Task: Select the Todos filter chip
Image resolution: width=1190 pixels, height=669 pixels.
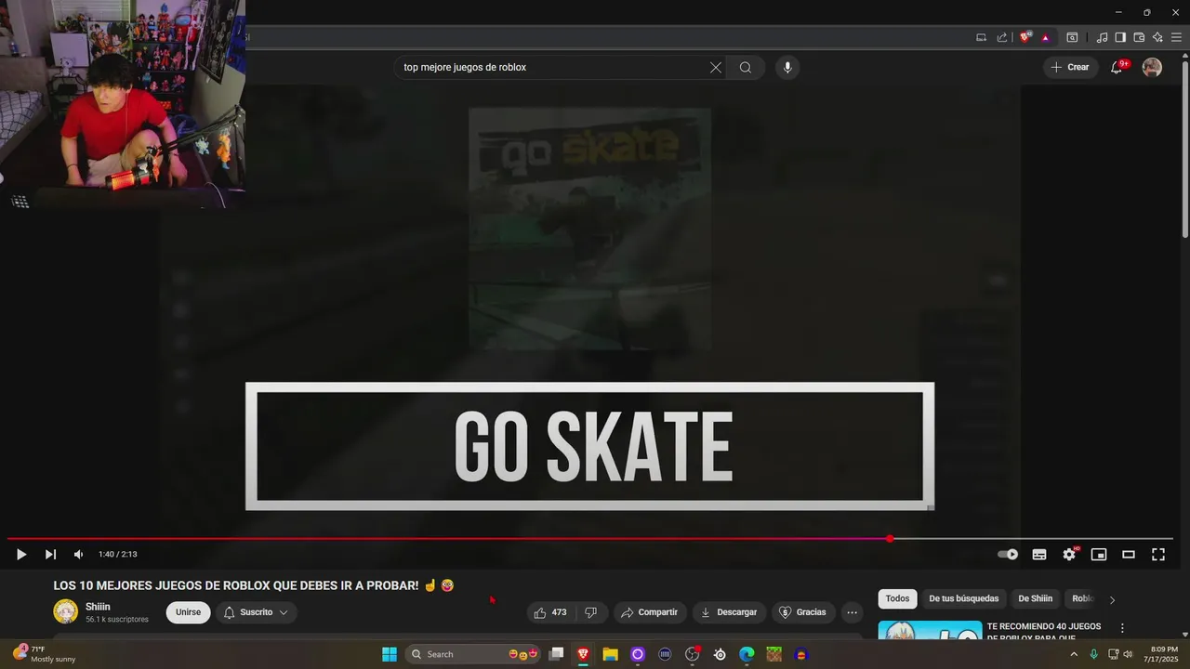Action: (x=897, y=599)
